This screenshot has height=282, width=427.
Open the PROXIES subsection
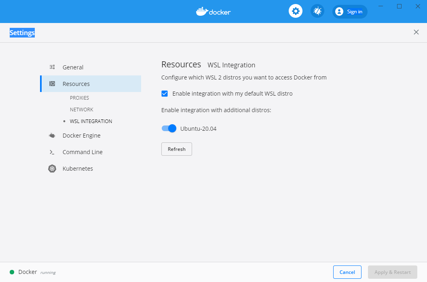[x=79, y=98]
